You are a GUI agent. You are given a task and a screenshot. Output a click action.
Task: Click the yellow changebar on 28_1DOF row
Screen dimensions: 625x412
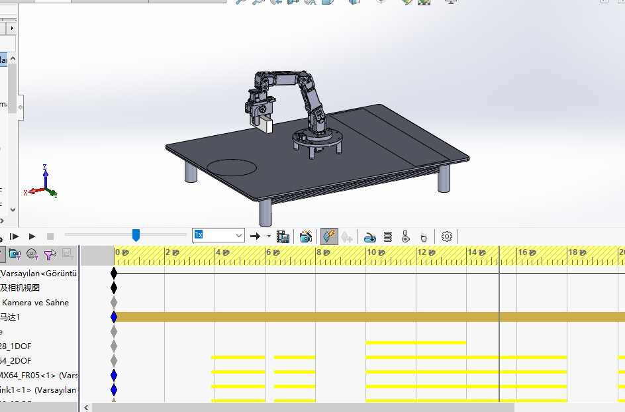point(416,342)
